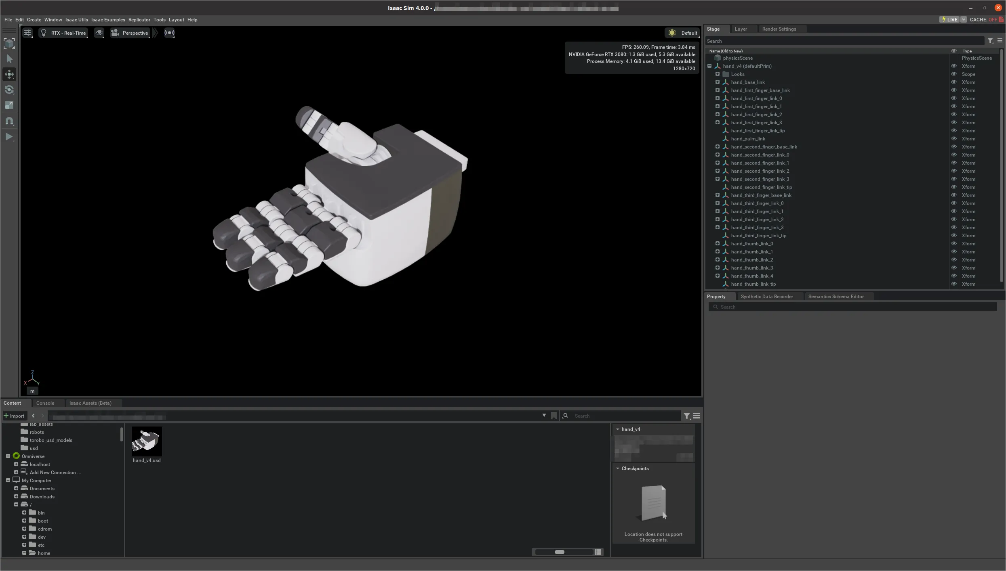
Task: Open RTX - Real-Time renderer menu
Action: [x=63, y=33]
